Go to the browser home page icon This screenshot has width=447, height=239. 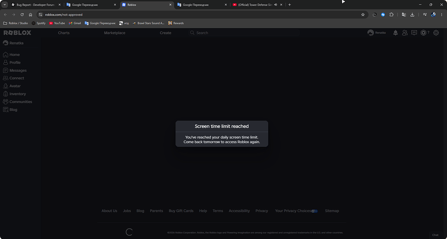point(31,15)
